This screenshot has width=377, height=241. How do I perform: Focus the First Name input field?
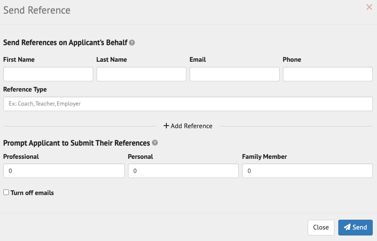48,74
